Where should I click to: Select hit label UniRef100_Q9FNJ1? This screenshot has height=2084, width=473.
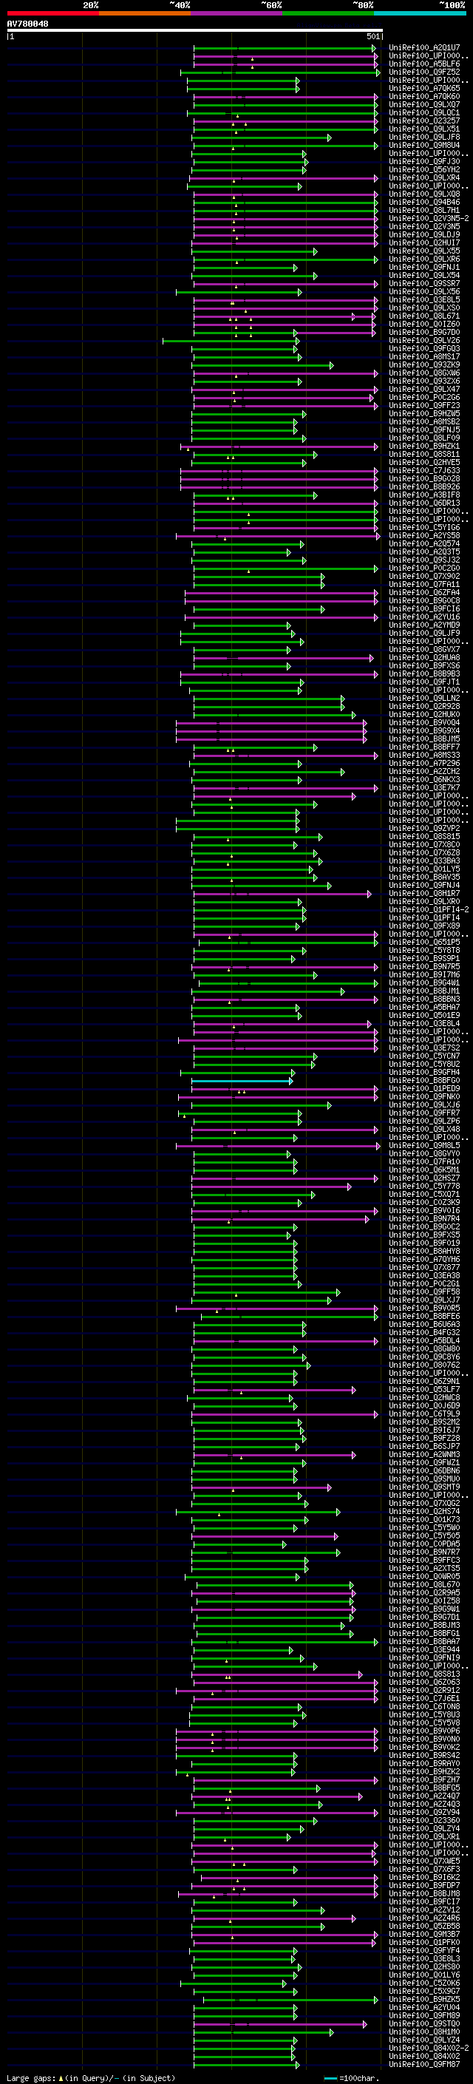(423, 267)
